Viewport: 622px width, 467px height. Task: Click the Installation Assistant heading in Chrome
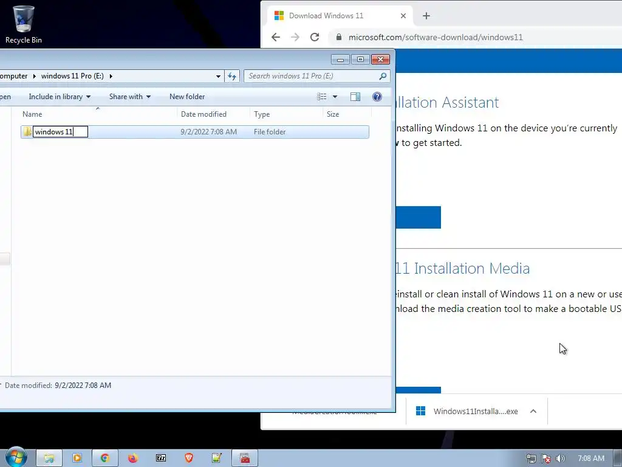pos(448,102)
